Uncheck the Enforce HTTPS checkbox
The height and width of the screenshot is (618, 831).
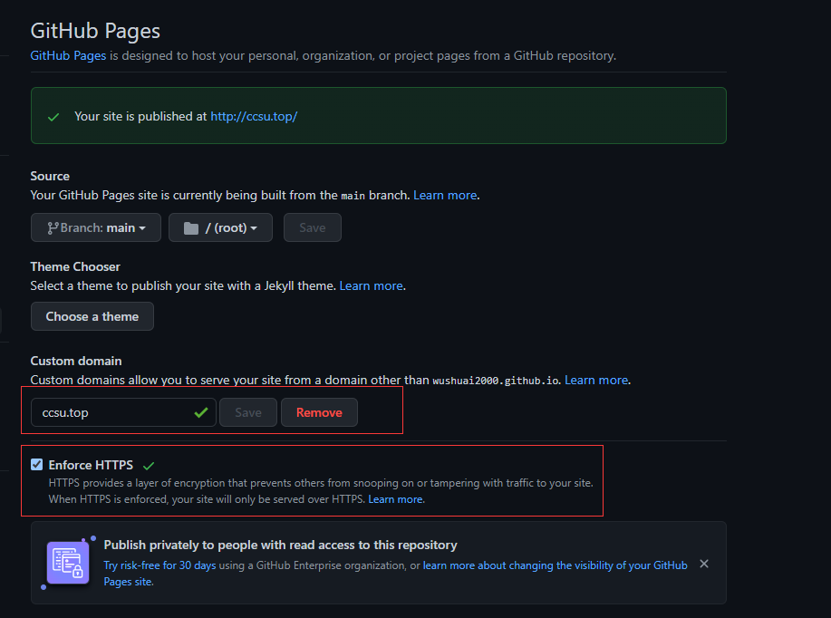36,465
